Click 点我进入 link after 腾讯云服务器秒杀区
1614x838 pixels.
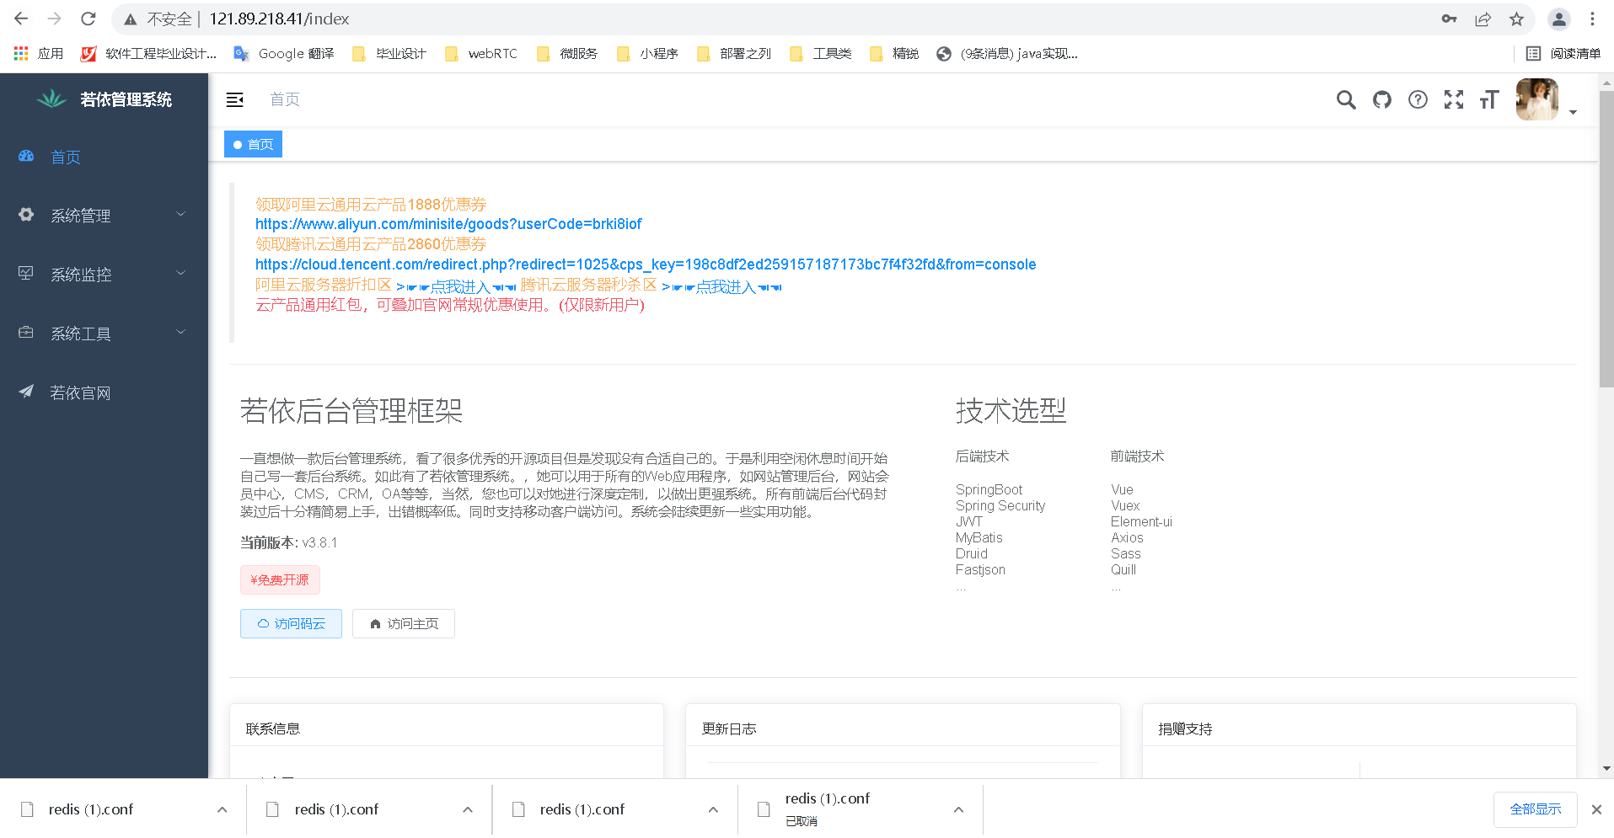coord(722,286)
